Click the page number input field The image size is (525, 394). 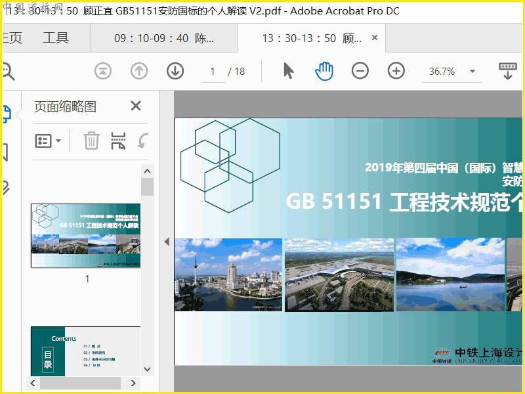(x=213, y=72)
